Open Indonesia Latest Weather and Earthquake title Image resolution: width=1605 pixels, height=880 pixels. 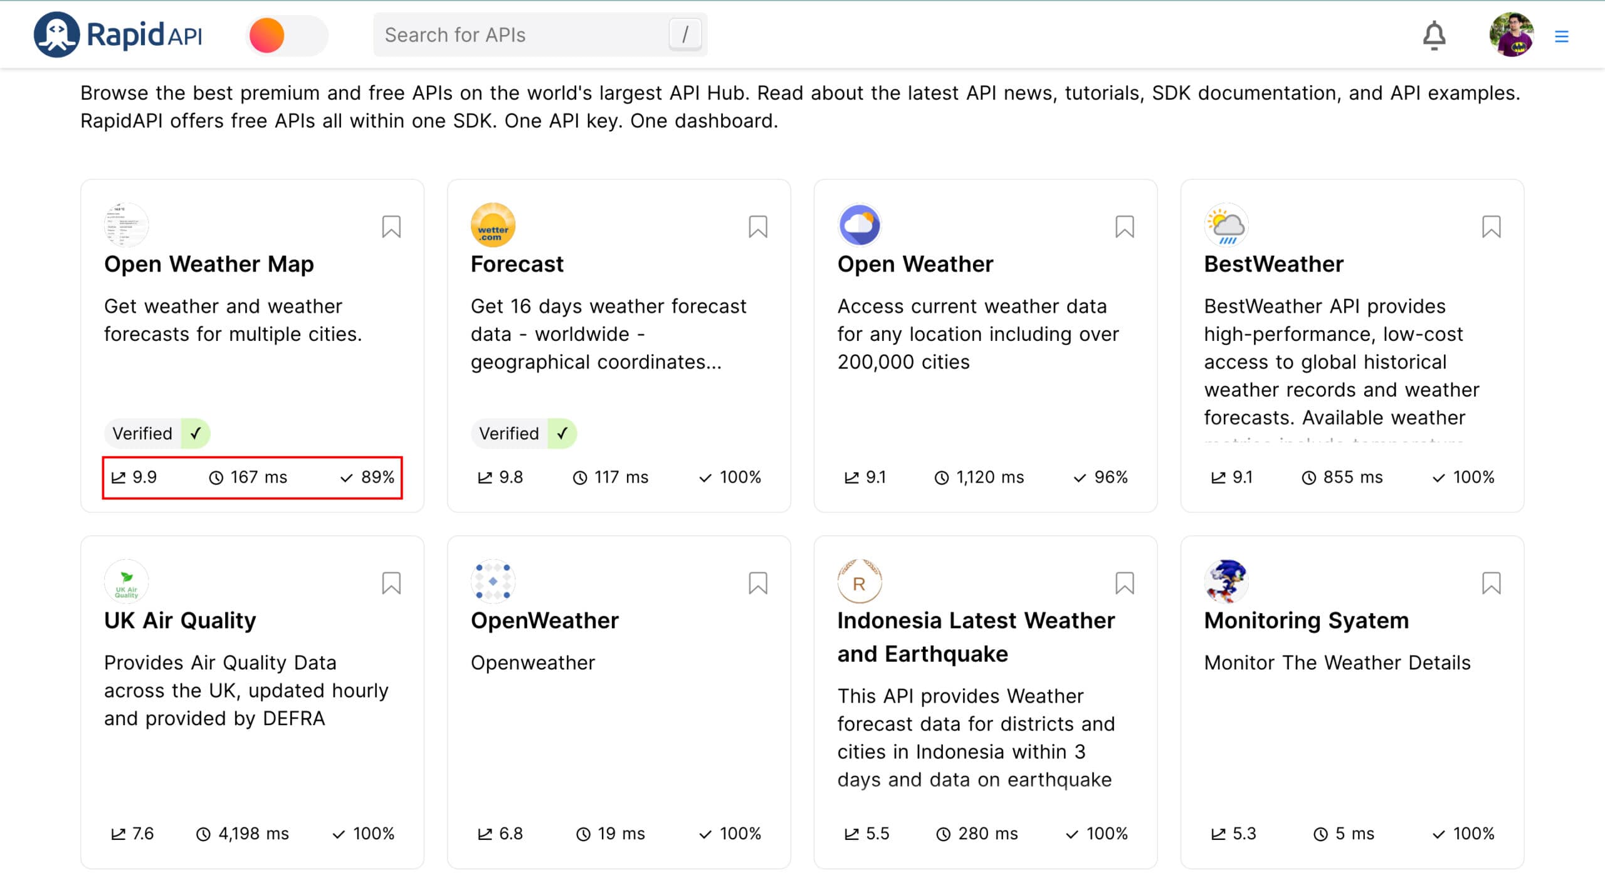(976, 637)
